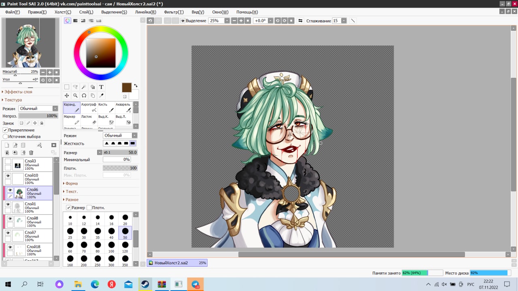Select the Text tool icon
This screenshot has height=291, width=518.
pos(101,87)
